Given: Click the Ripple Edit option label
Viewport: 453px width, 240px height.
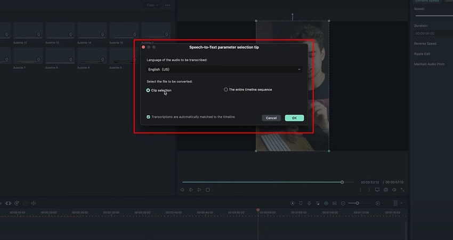Looking at the screenshot, I should 422,54.
